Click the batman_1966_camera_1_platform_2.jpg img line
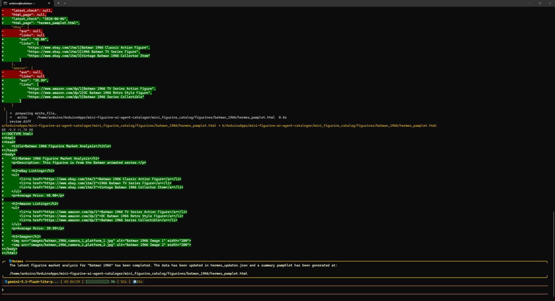This screenshot has width=555, height=301. [101, 245]
